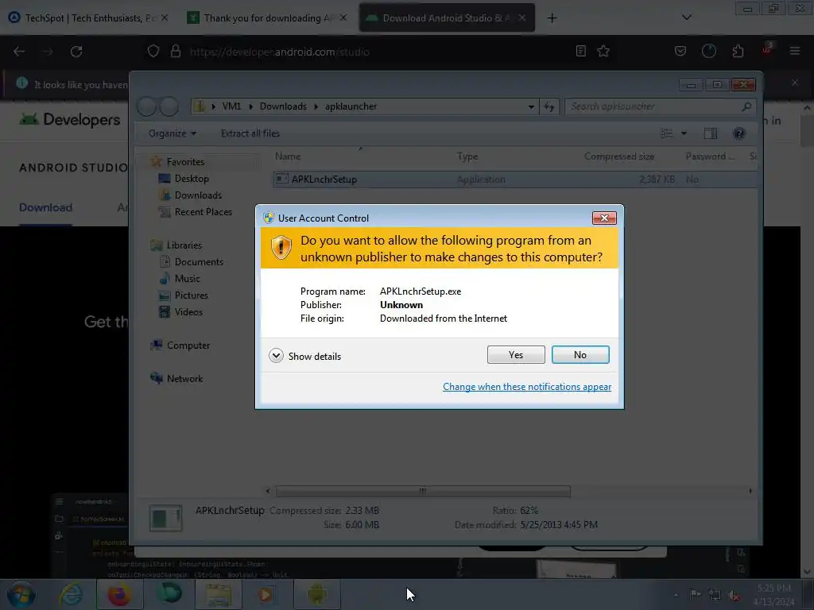Click Firefox back arrow button
The height and width of the screenshot is (610, 814).
(x=19, y=52)
